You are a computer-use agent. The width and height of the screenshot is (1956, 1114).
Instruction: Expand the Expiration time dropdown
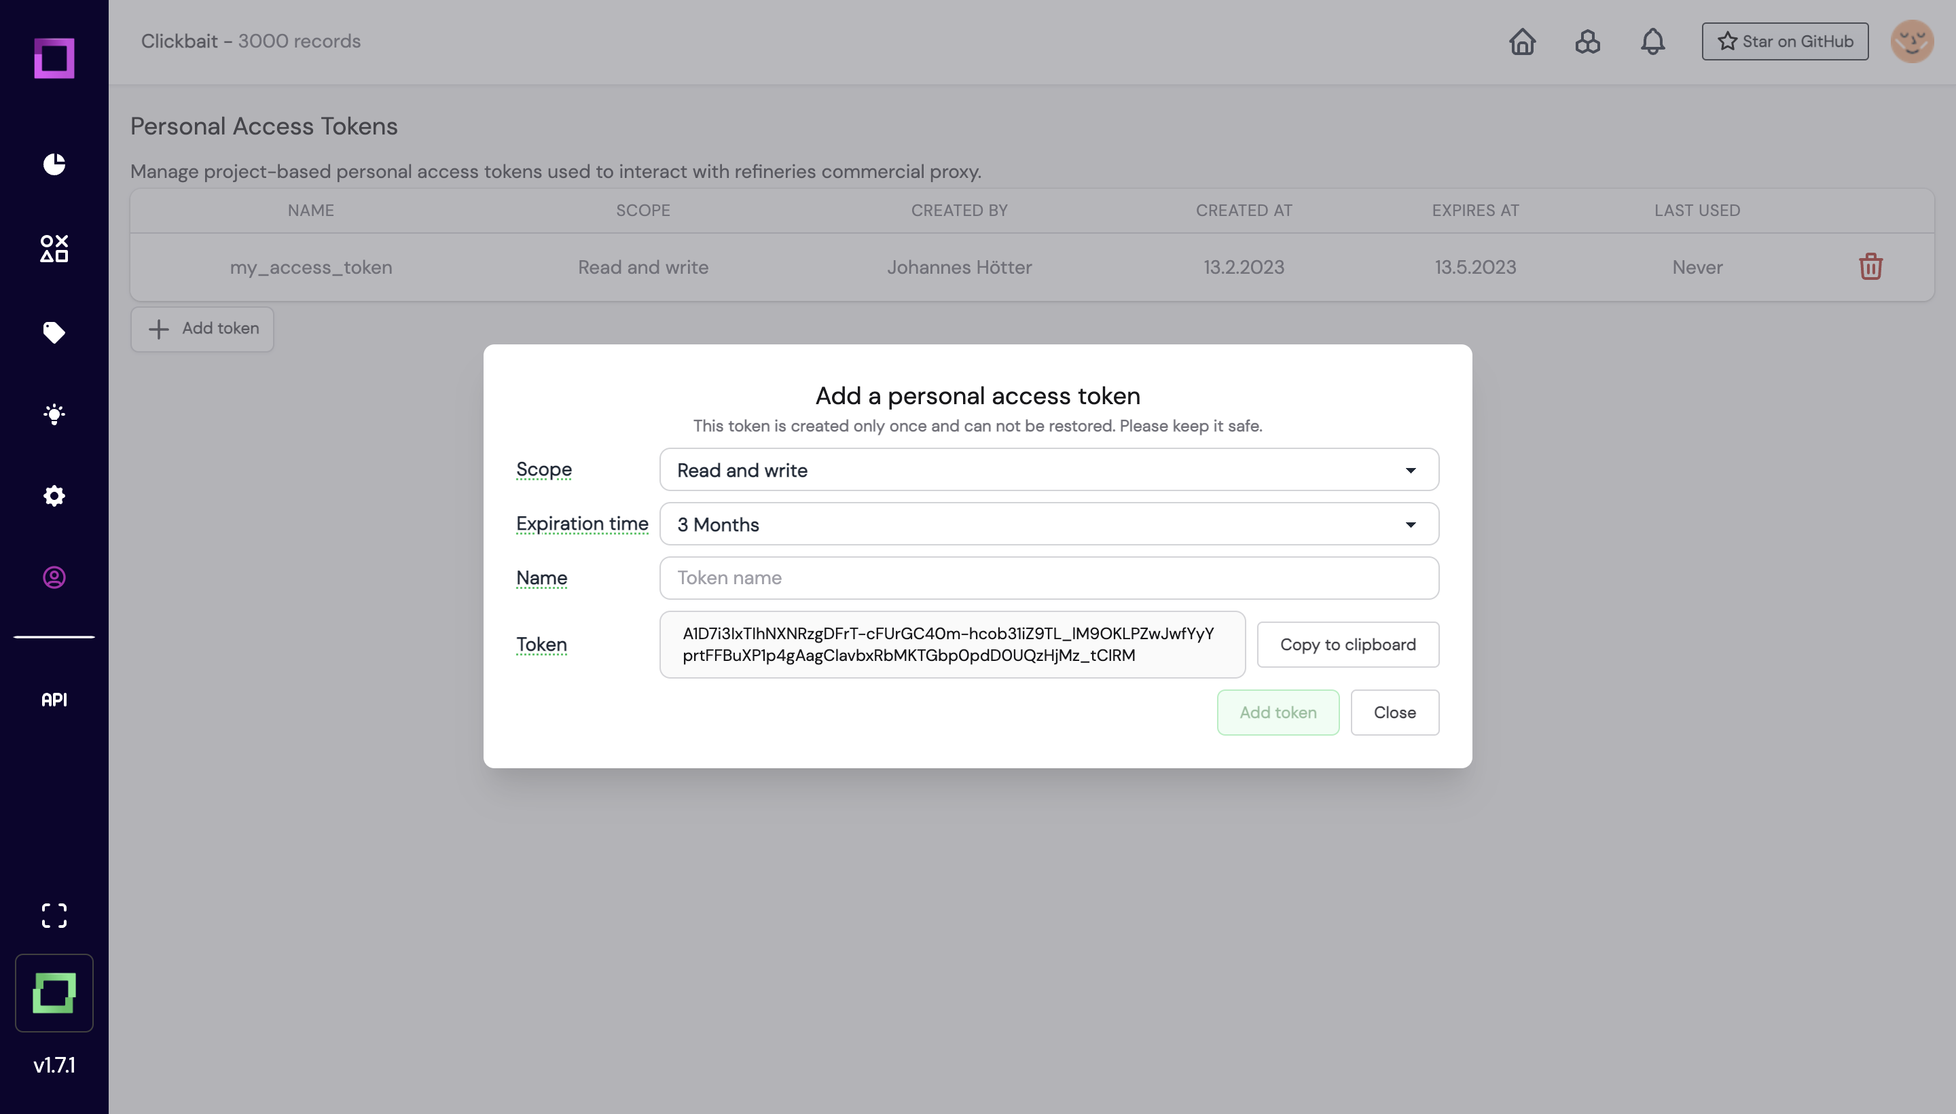click(x=1049, y=524)
